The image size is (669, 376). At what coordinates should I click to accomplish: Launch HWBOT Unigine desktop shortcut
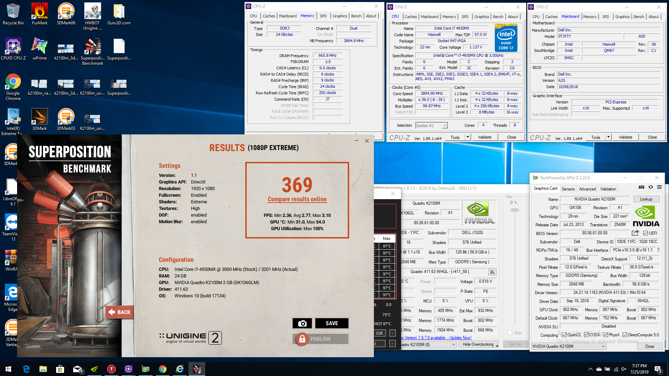point(92,16)
